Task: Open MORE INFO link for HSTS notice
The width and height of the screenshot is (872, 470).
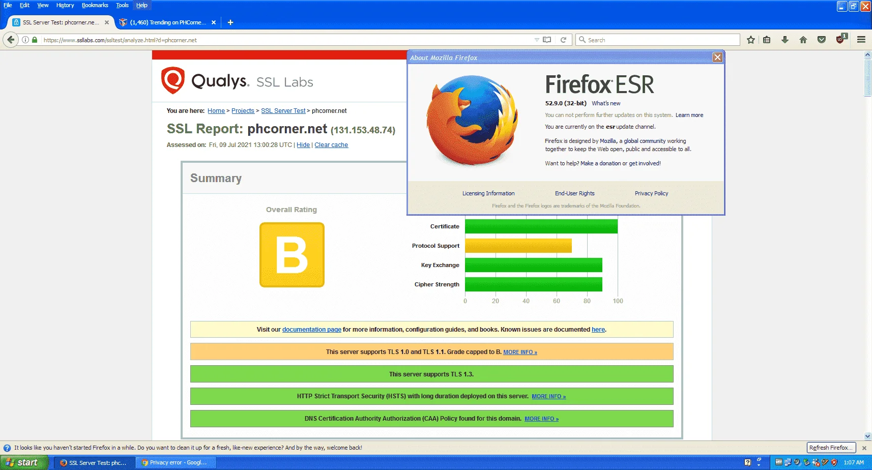Action: (548, 396)
